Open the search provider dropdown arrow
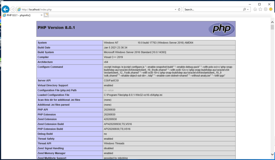 248,9
